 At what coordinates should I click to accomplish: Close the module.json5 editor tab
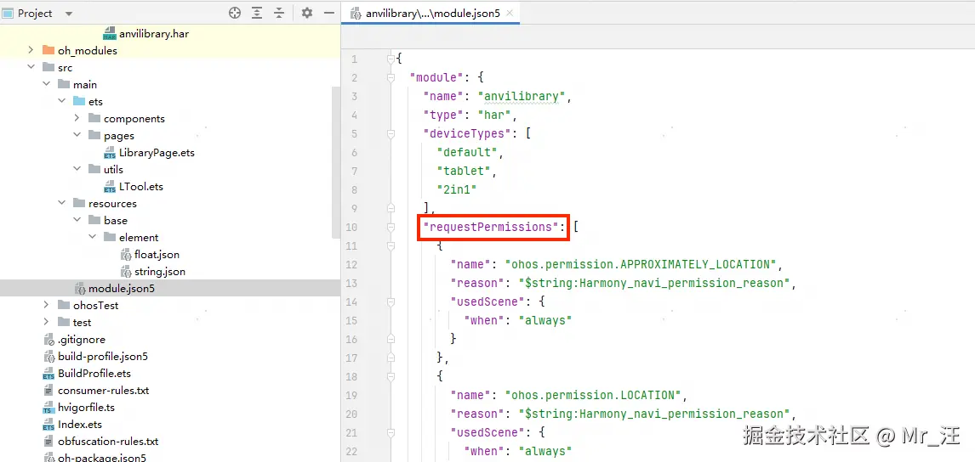[x=510, y=13]
